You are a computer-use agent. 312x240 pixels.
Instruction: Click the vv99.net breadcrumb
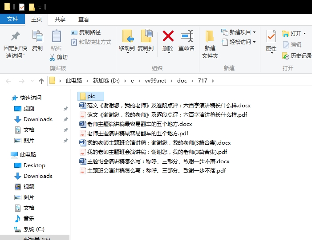click(x=155, y=81)
